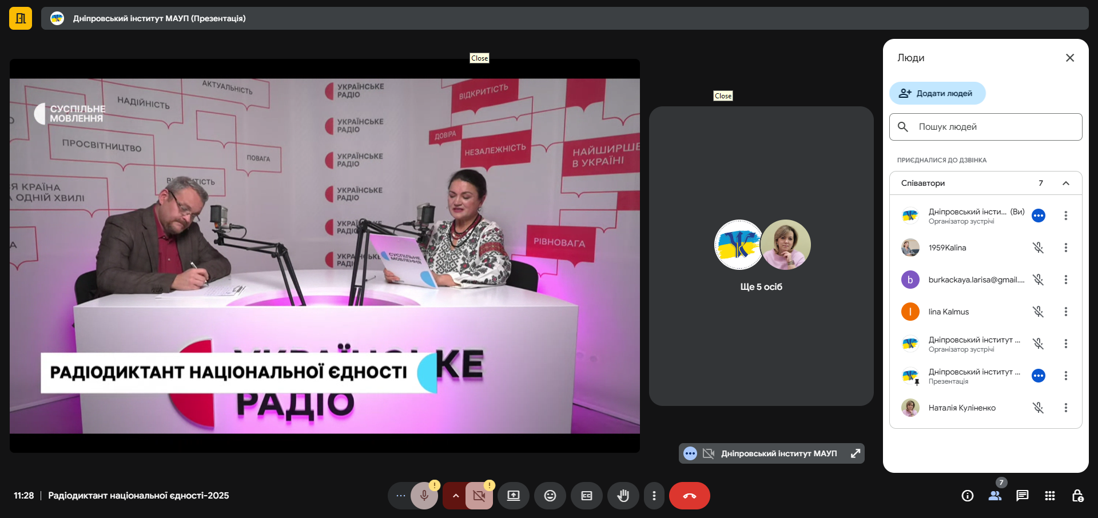Click the present screen icon
This screenshot has height=518, width=1098.
click(514, 496)
